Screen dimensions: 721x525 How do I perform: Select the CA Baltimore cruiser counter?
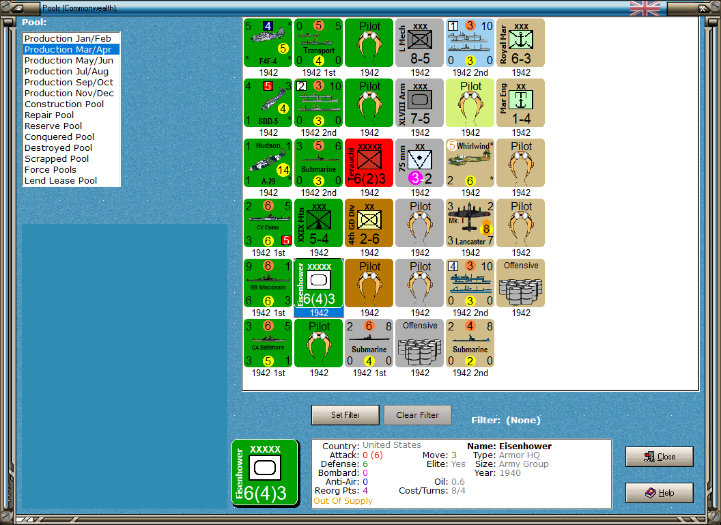click(268, 343)
